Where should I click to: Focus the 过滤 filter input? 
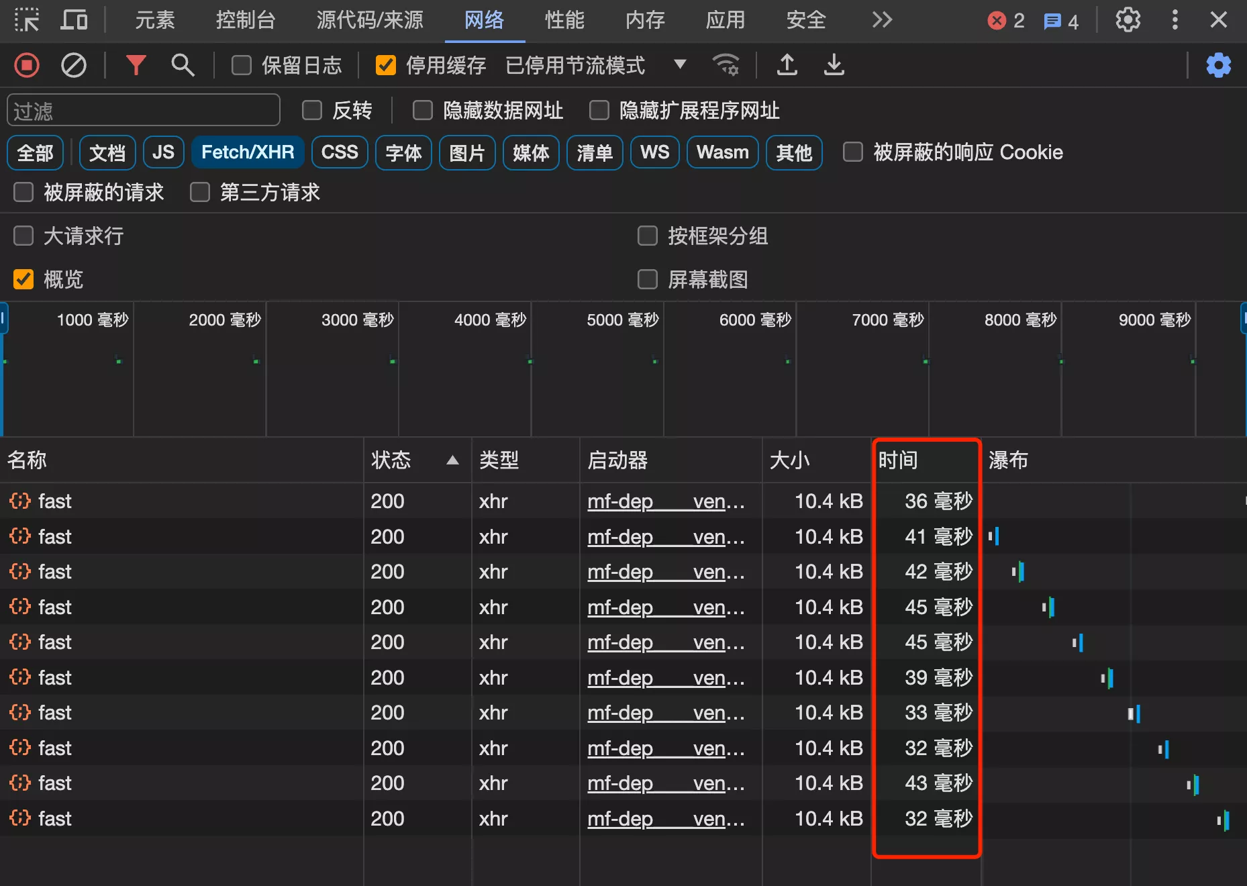coord(144,111)
